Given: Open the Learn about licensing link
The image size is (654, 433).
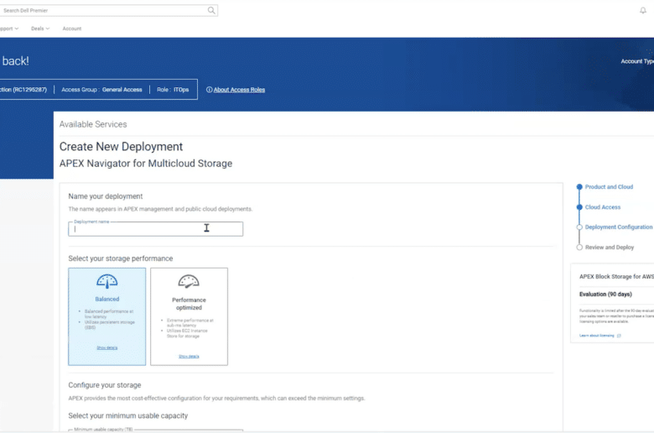Looking at the screenshot, I should [x=597, y=336].
